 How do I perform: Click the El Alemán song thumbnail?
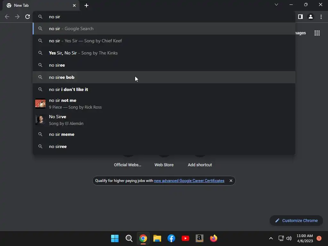pyautogui.click(x=40, y=120)
